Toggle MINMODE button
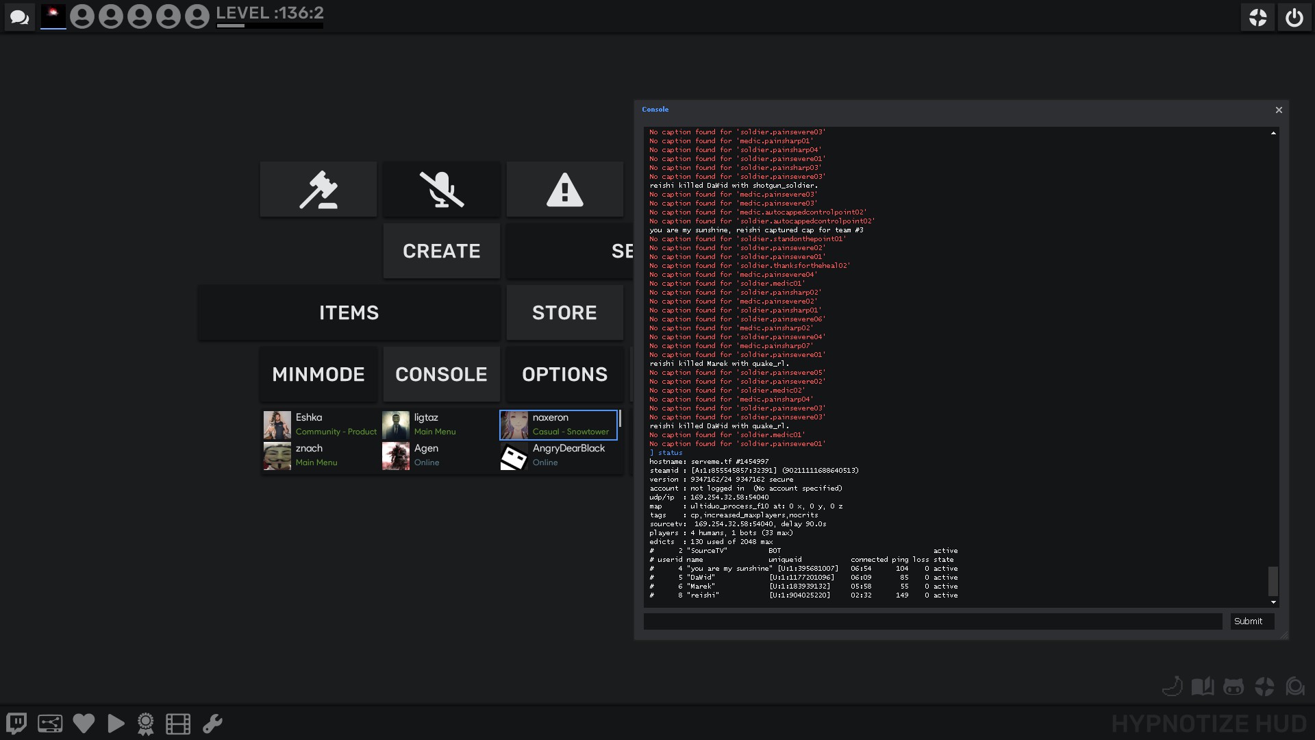The image size is (1315, 740). pos(318,375)
